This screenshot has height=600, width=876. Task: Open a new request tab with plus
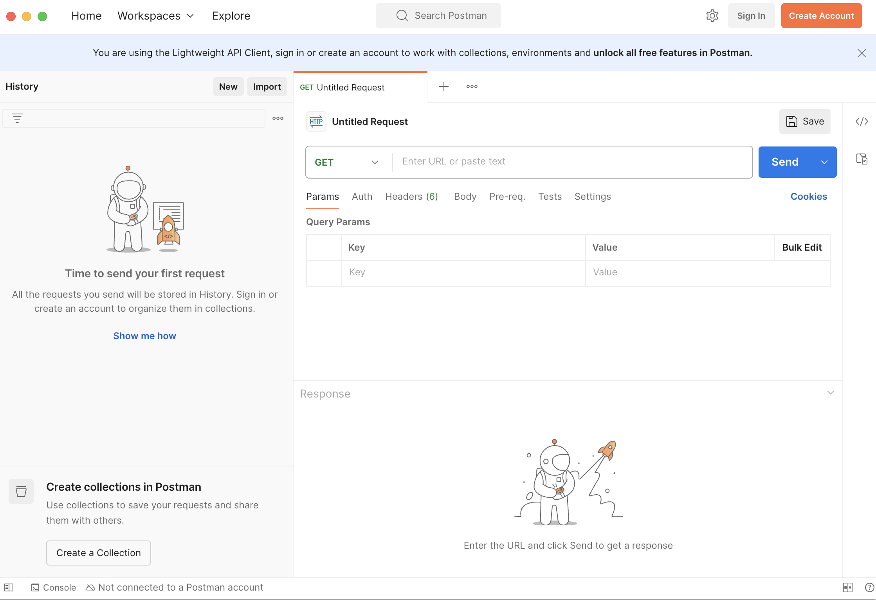[x=443, y=87]
